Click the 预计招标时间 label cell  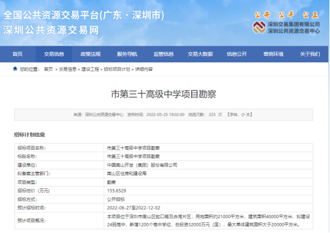pos(59,208)
